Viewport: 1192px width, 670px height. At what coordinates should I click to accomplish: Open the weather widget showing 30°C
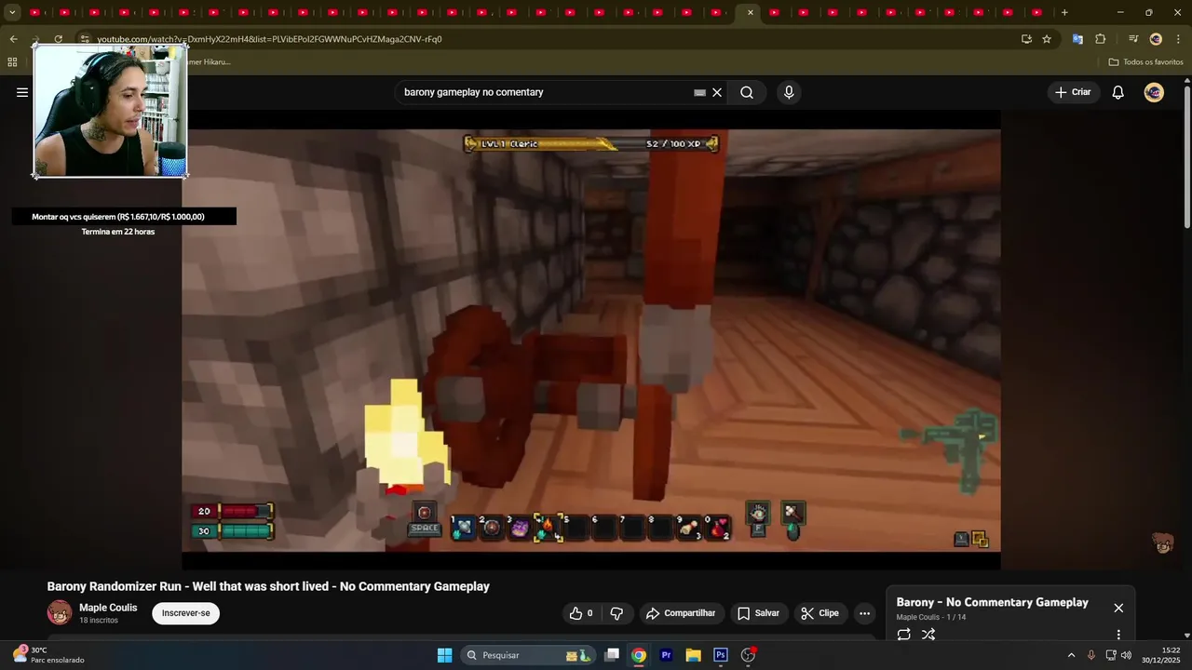point(48,655)
